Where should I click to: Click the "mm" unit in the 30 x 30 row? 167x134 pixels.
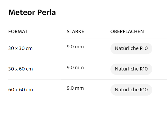[79, 47]
